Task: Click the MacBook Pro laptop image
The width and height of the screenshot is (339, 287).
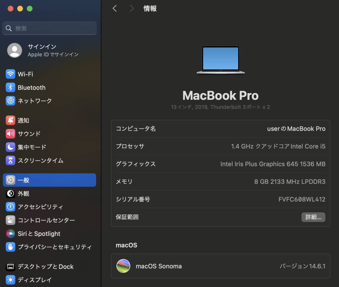Action: pos(221,60)
